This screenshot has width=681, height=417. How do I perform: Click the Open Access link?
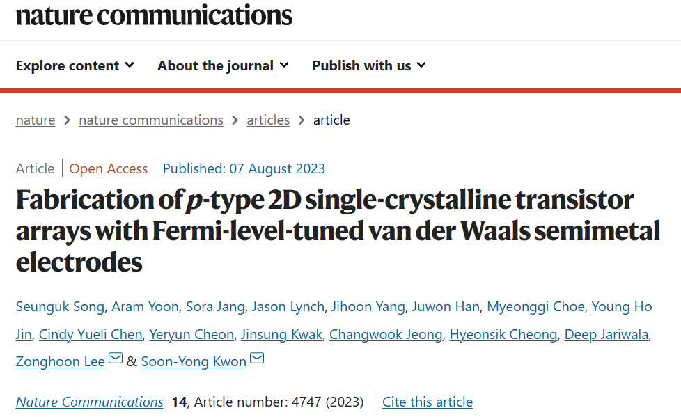point(109,168)
